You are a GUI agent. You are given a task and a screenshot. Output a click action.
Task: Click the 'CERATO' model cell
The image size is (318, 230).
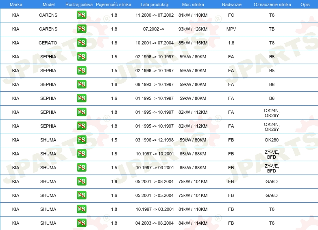coord(48,43)
